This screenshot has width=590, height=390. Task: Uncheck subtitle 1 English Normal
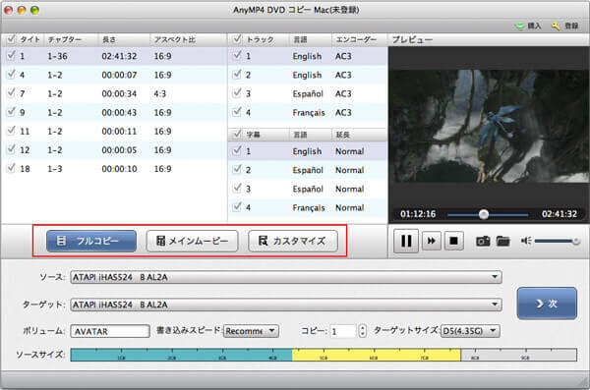click(237, 151)
